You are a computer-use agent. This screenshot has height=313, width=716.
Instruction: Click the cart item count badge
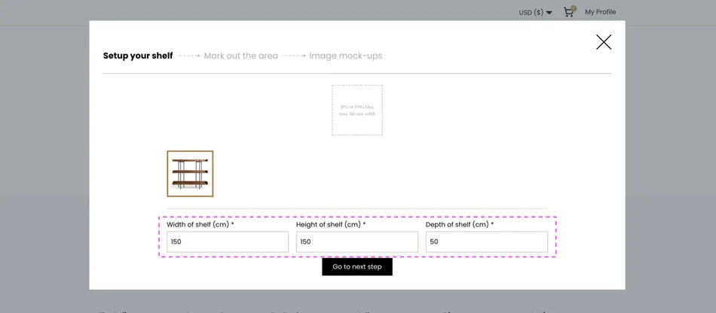tap(574, 8)
